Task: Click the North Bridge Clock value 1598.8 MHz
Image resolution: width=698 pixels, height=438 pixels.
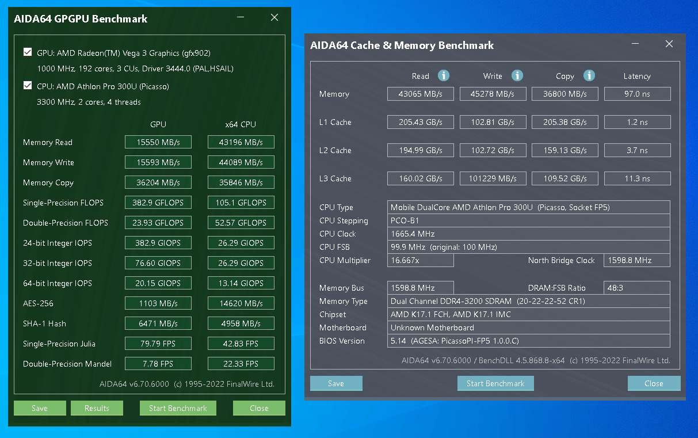Action: 637,260
